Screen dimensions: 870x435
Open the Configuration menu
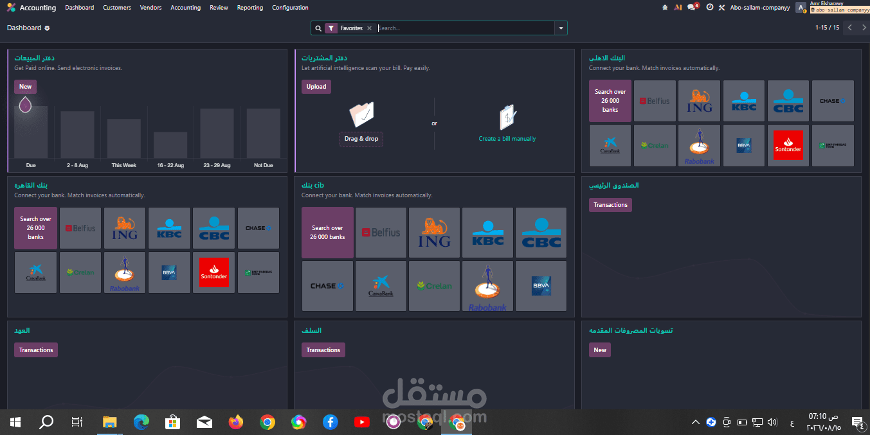(x=290, y=8)
